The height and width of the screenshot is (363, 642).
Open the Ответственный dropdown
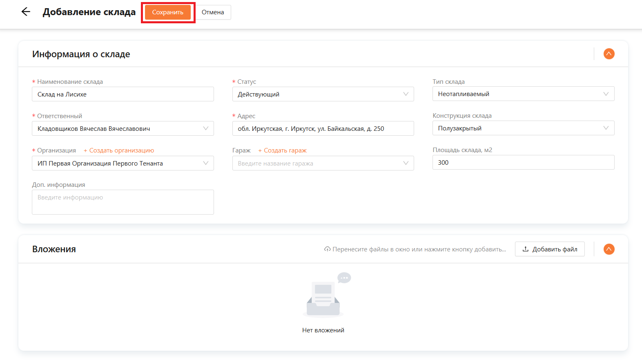[x=123, y=129]
